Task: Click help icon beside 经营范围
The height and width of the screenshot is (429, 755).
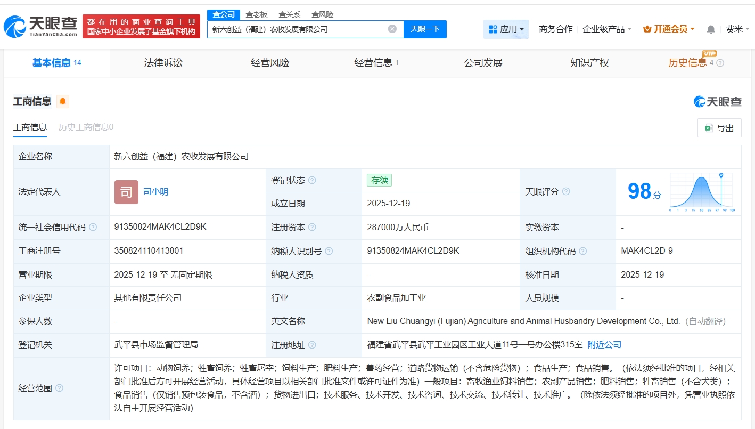Action: [x=59, y=388]
